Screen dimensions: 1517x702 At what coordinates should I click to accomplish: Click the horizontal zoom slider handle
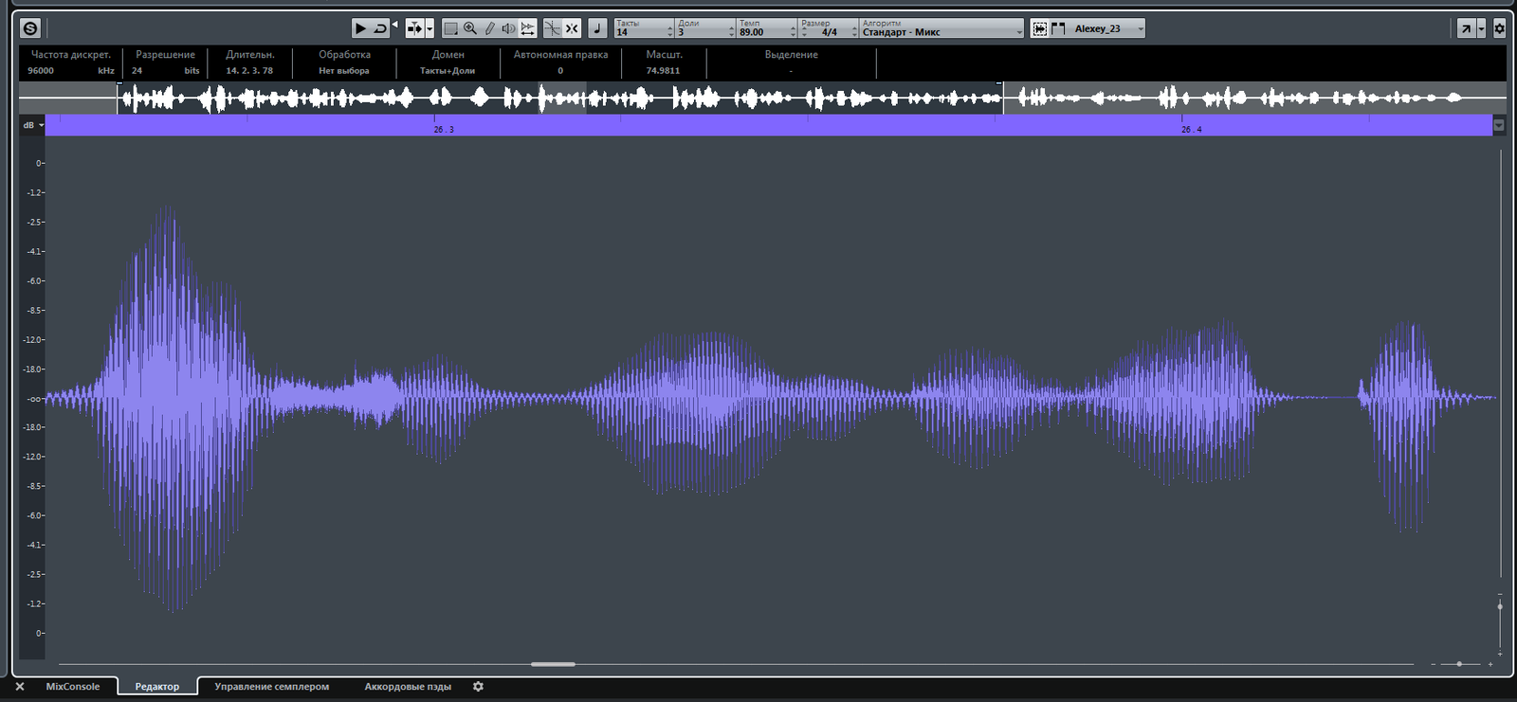point(1459,664)
